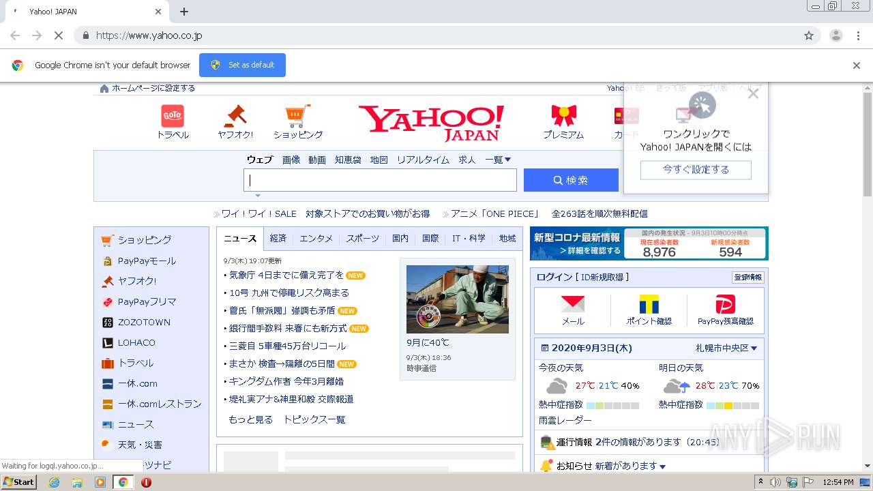
Task: Open the GoTo Travel icon
Action: click(x=173, y=116)
